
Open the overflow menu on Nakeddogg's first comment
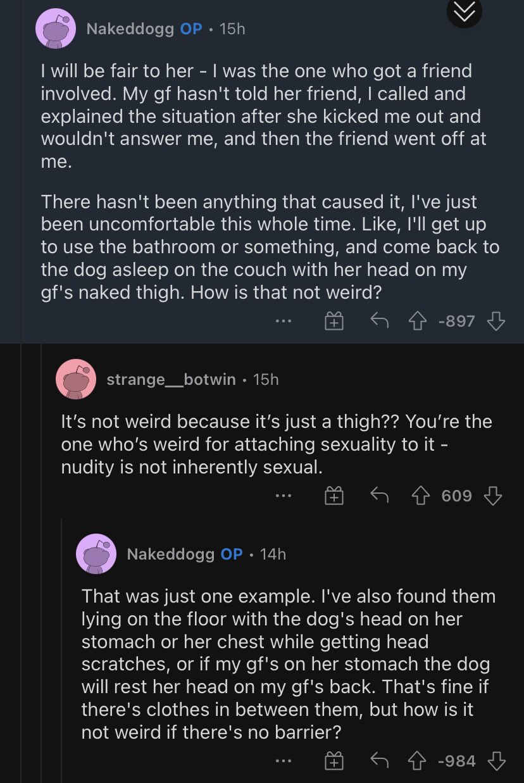pos(283,320)
